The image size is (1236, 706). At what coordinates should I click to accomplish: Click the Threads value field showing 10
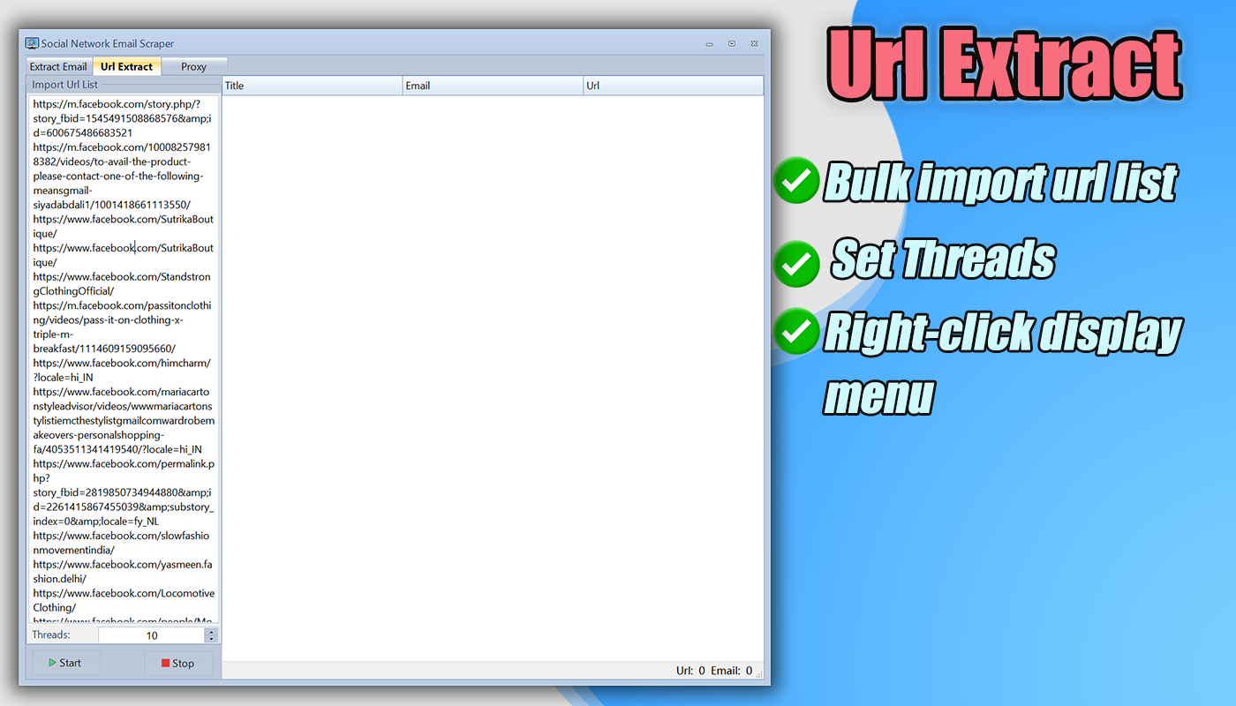[x=152, y=635]
